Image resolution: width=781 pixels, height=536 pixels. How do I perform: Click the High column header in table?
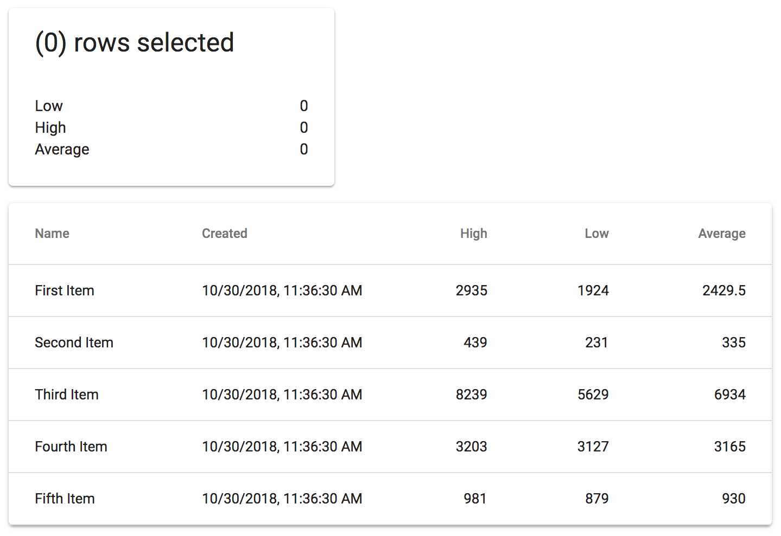(x=473, y=234)
